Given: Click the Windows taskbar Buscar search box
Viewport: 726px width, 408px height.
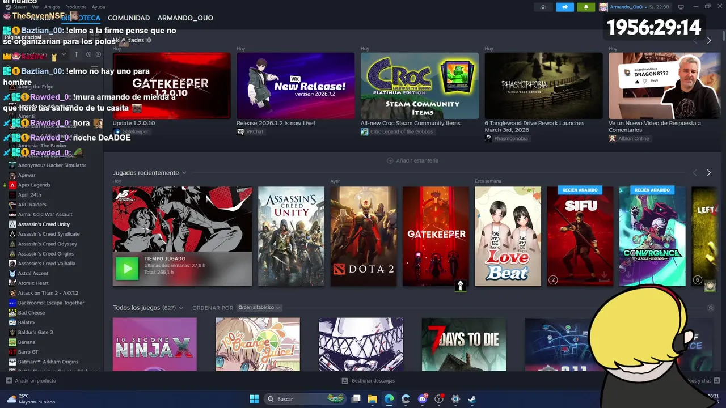Looking at the screenshot, I should coord(305,399).
